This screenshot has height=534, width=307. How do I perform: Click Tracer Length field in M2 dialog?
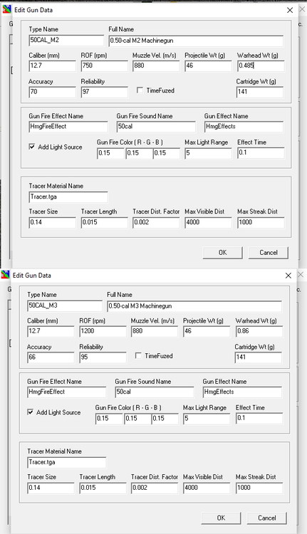[x=104, y=222]
